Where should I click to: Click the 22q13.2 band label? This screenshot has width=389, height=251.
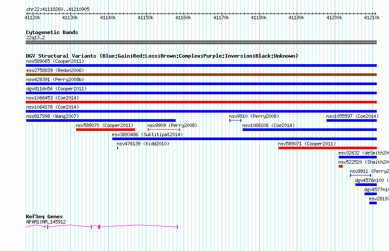tap(35, 38)
